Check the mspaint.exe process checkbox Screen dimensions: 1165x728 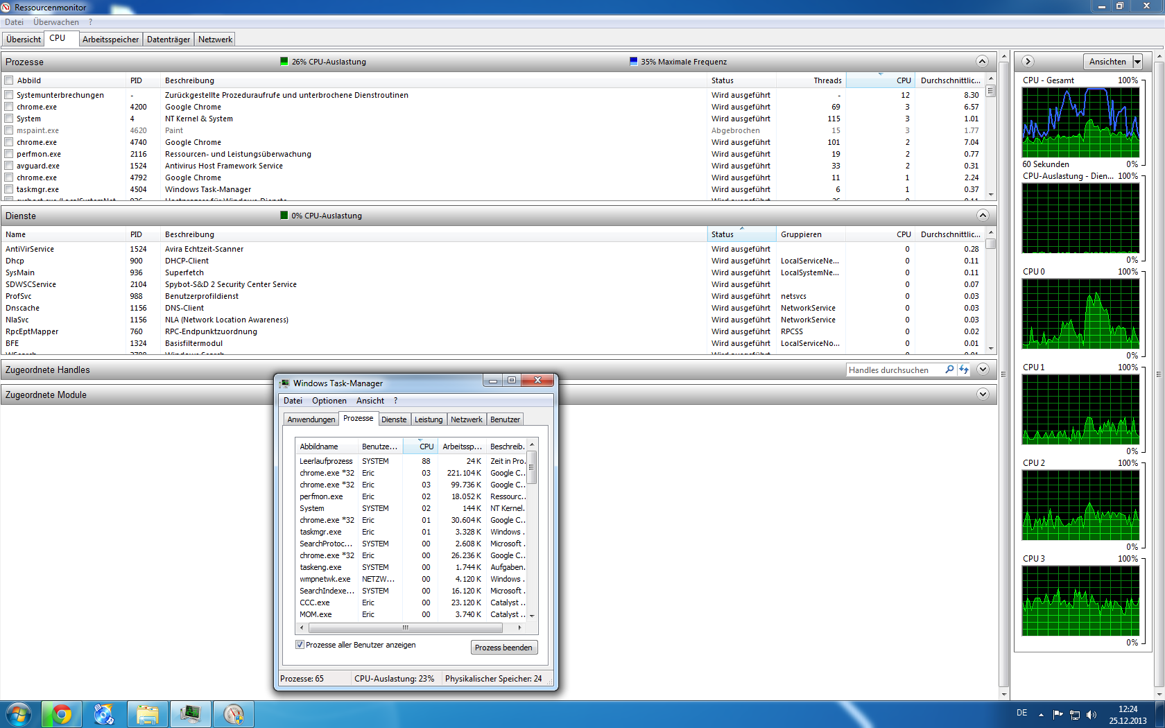pos(9,130)
